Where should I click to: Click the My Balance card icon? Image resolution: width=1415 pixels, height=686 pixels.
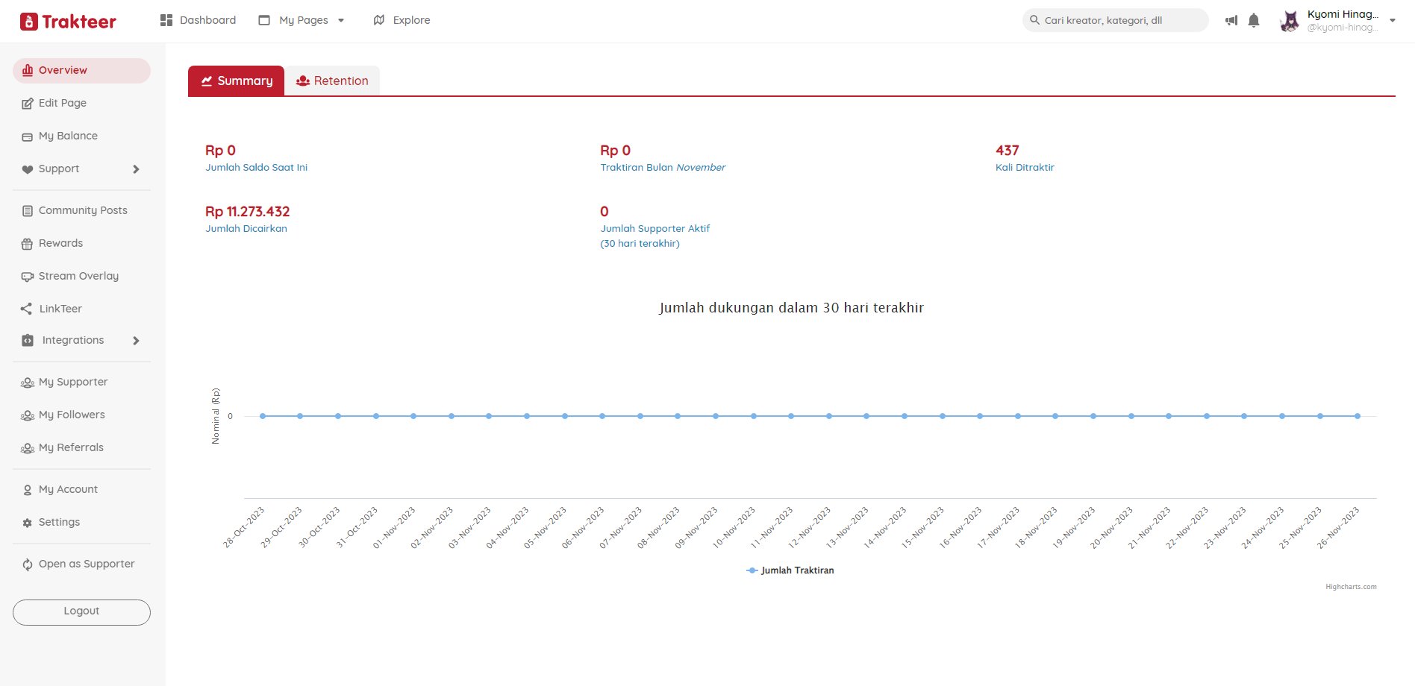tap(28, 136)
